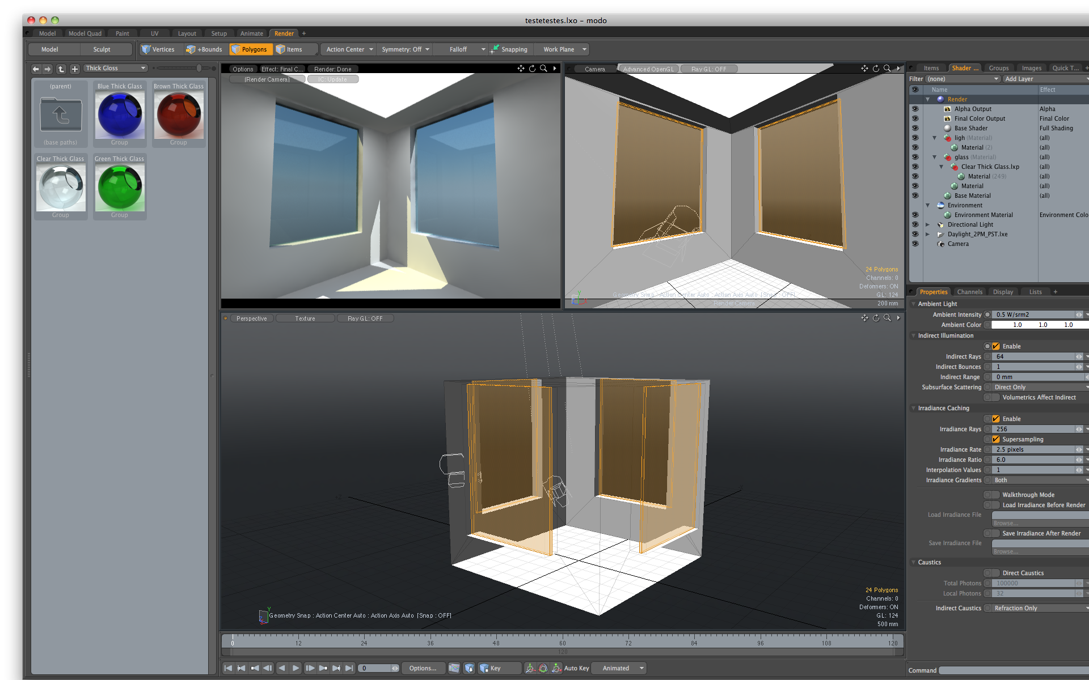Open the Channels tab
Viewport: 1089px width, 680px height.
969,292
